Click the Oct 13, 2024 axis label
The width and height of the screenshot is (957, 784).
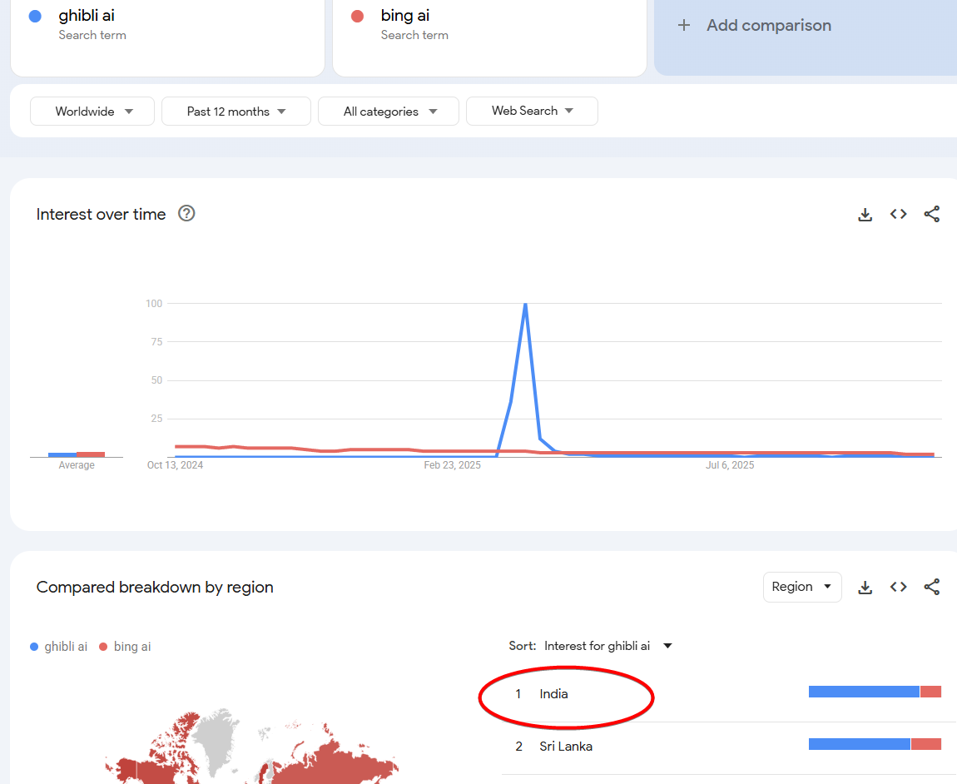click(175, 465)
